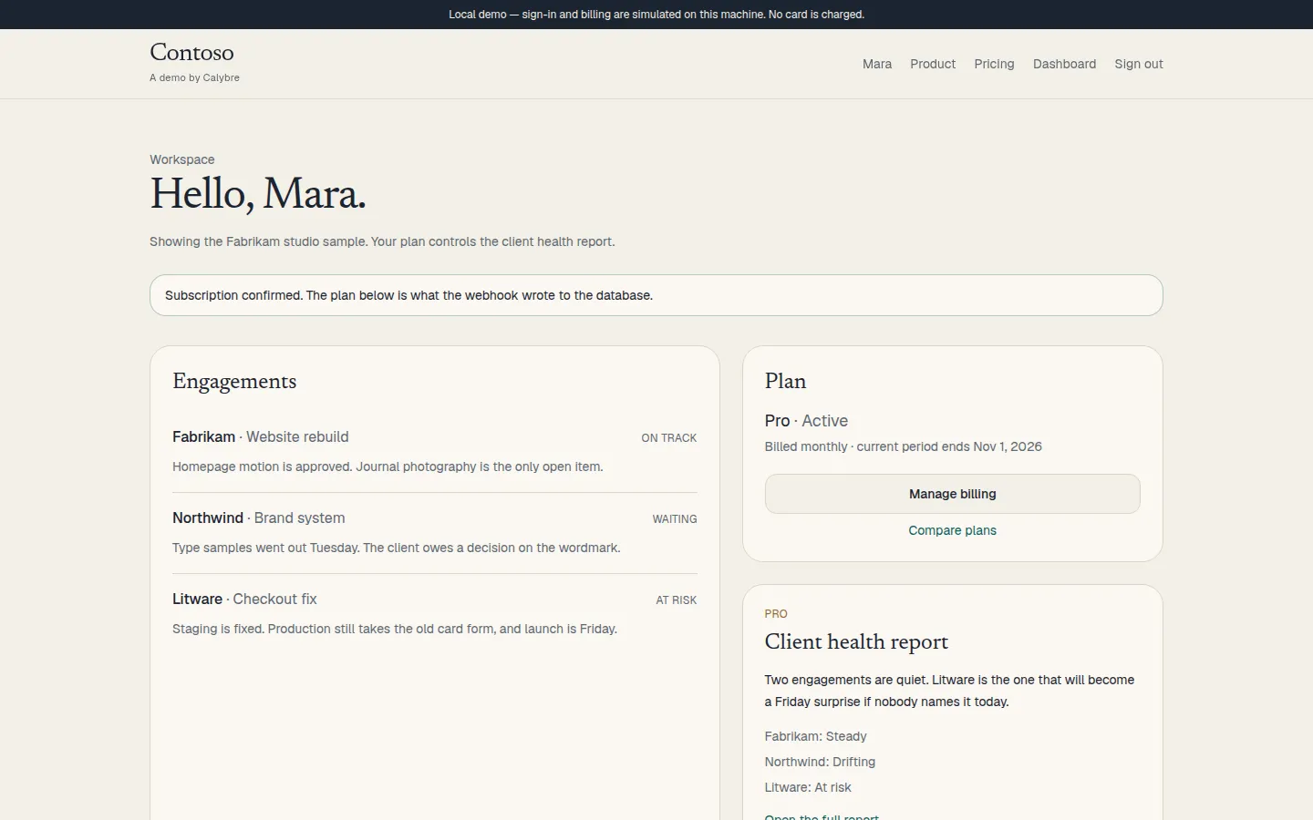Open the Mara account link
Image resolution: width=1313 pixels, height=820 pixels.
click(877, 64)
